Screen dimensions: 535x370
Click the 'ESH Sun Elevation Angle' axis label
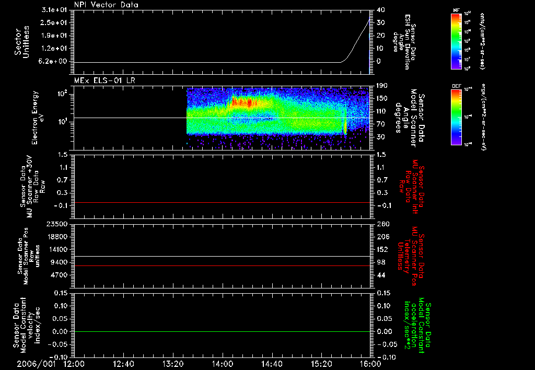click(x=404, y=42)
